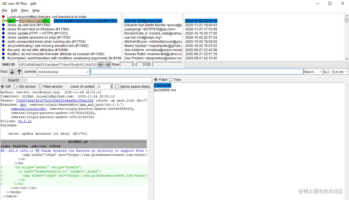Select the New version radio button
The image size is (349, 200).
[x=41, y=87]
